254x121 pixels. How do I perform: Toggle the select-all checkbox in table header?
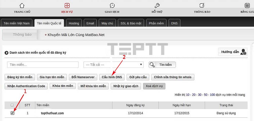(x=12, y=105)
